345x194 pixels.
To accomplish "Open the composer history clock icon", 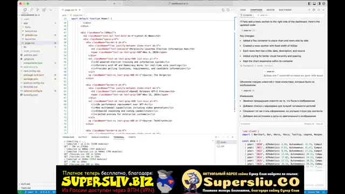I will pyautogui.click(x=314, y=10).
